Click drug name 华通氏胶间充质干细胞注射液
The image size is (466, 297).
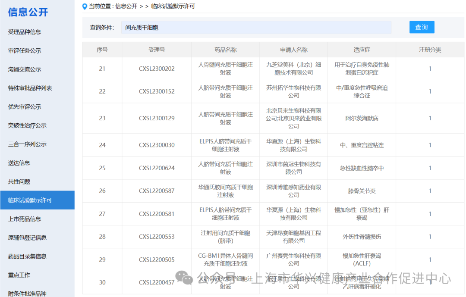point(226,191)
